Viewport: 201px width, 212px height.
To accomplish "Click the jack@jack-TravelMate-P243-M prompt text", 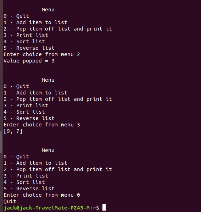I will tap(46, 208).
